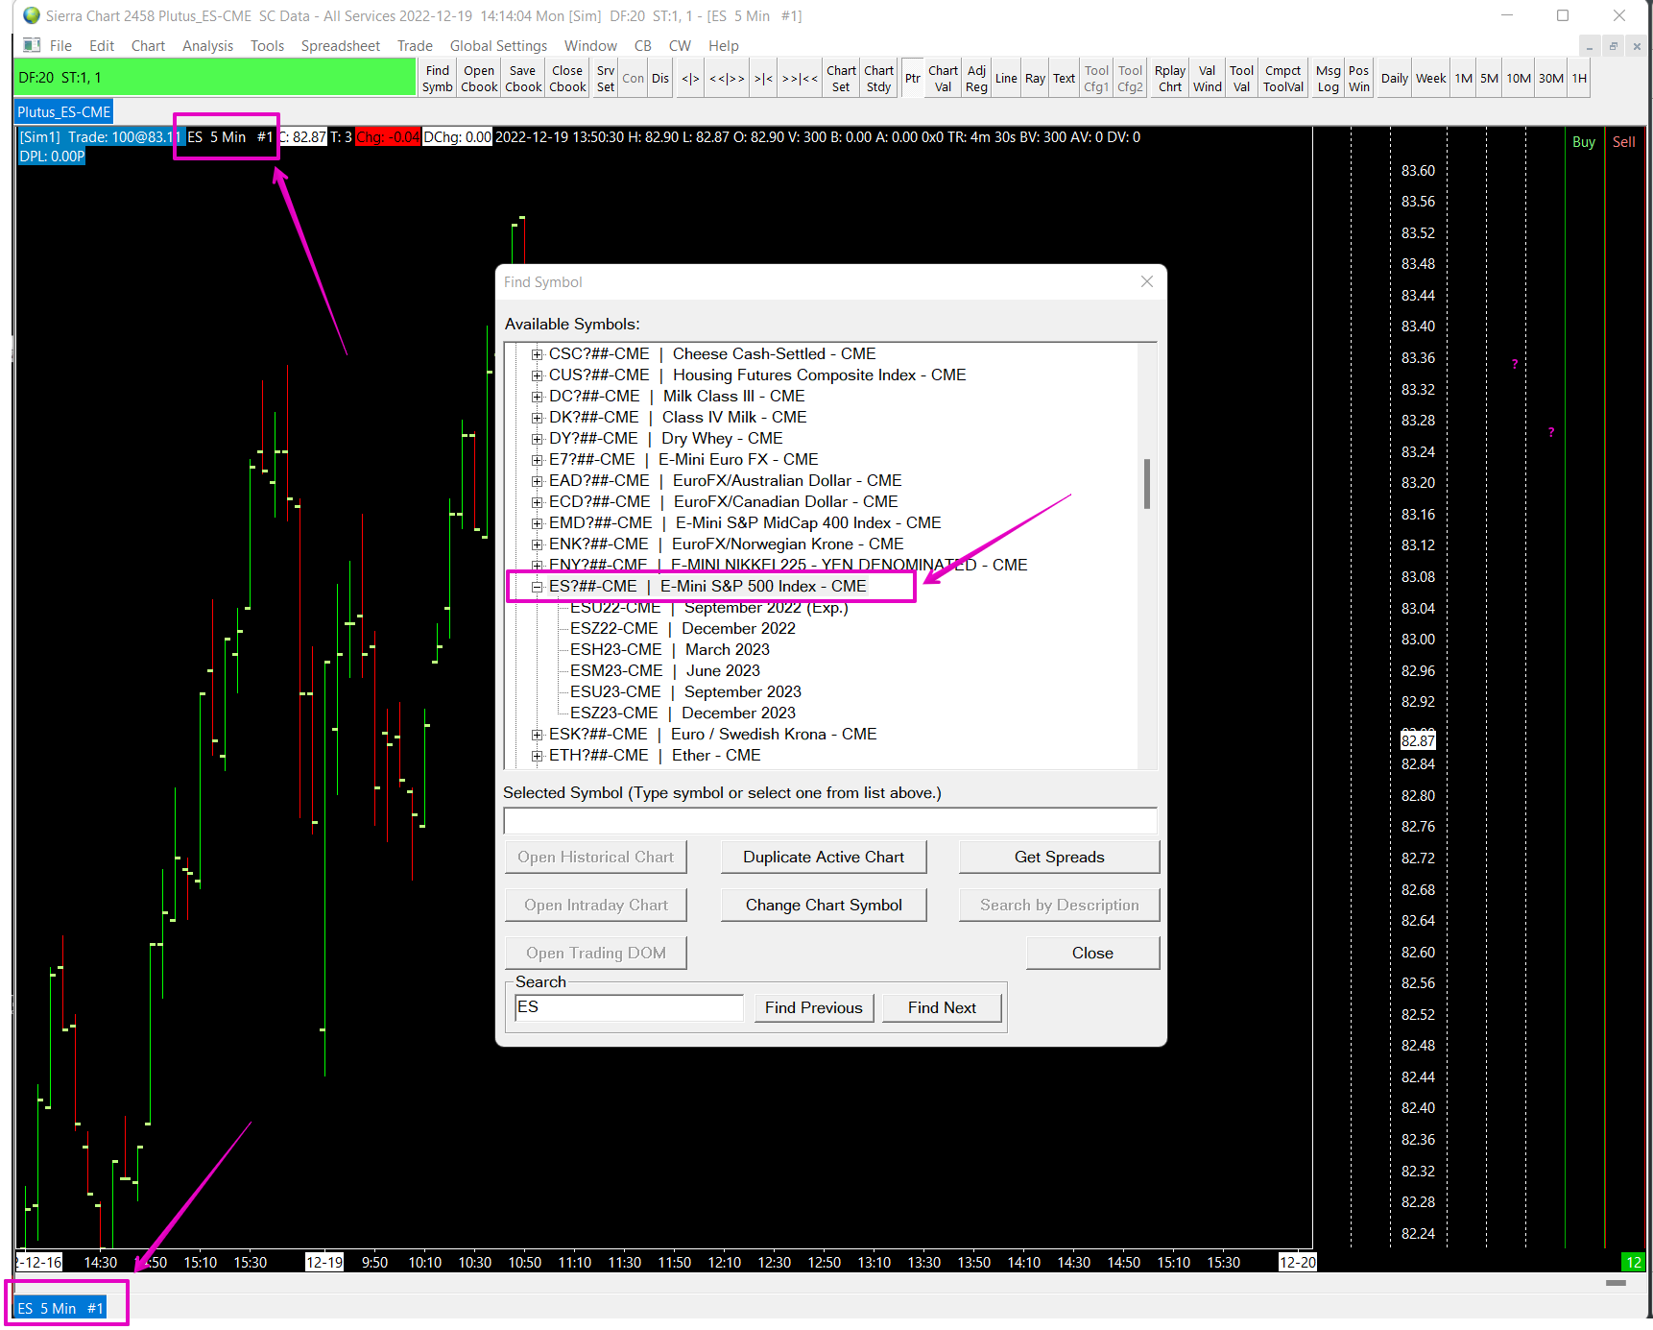Expand CUS?##-CME Housing Futures node
Image resolution: width=1653 pixels, height=1330 pixels.
pyautogui.click(x=538, y=375)
